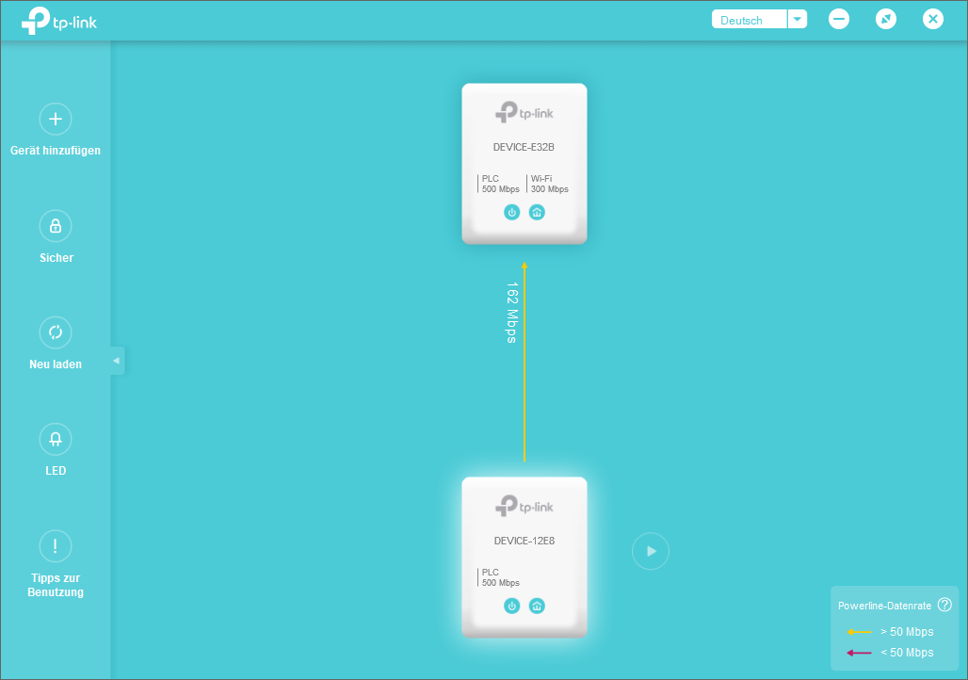This screenshot has width=968, height=680.
Task: Click the play arrow next to DEVICE-12E8
Action: [x=651, y=551]
